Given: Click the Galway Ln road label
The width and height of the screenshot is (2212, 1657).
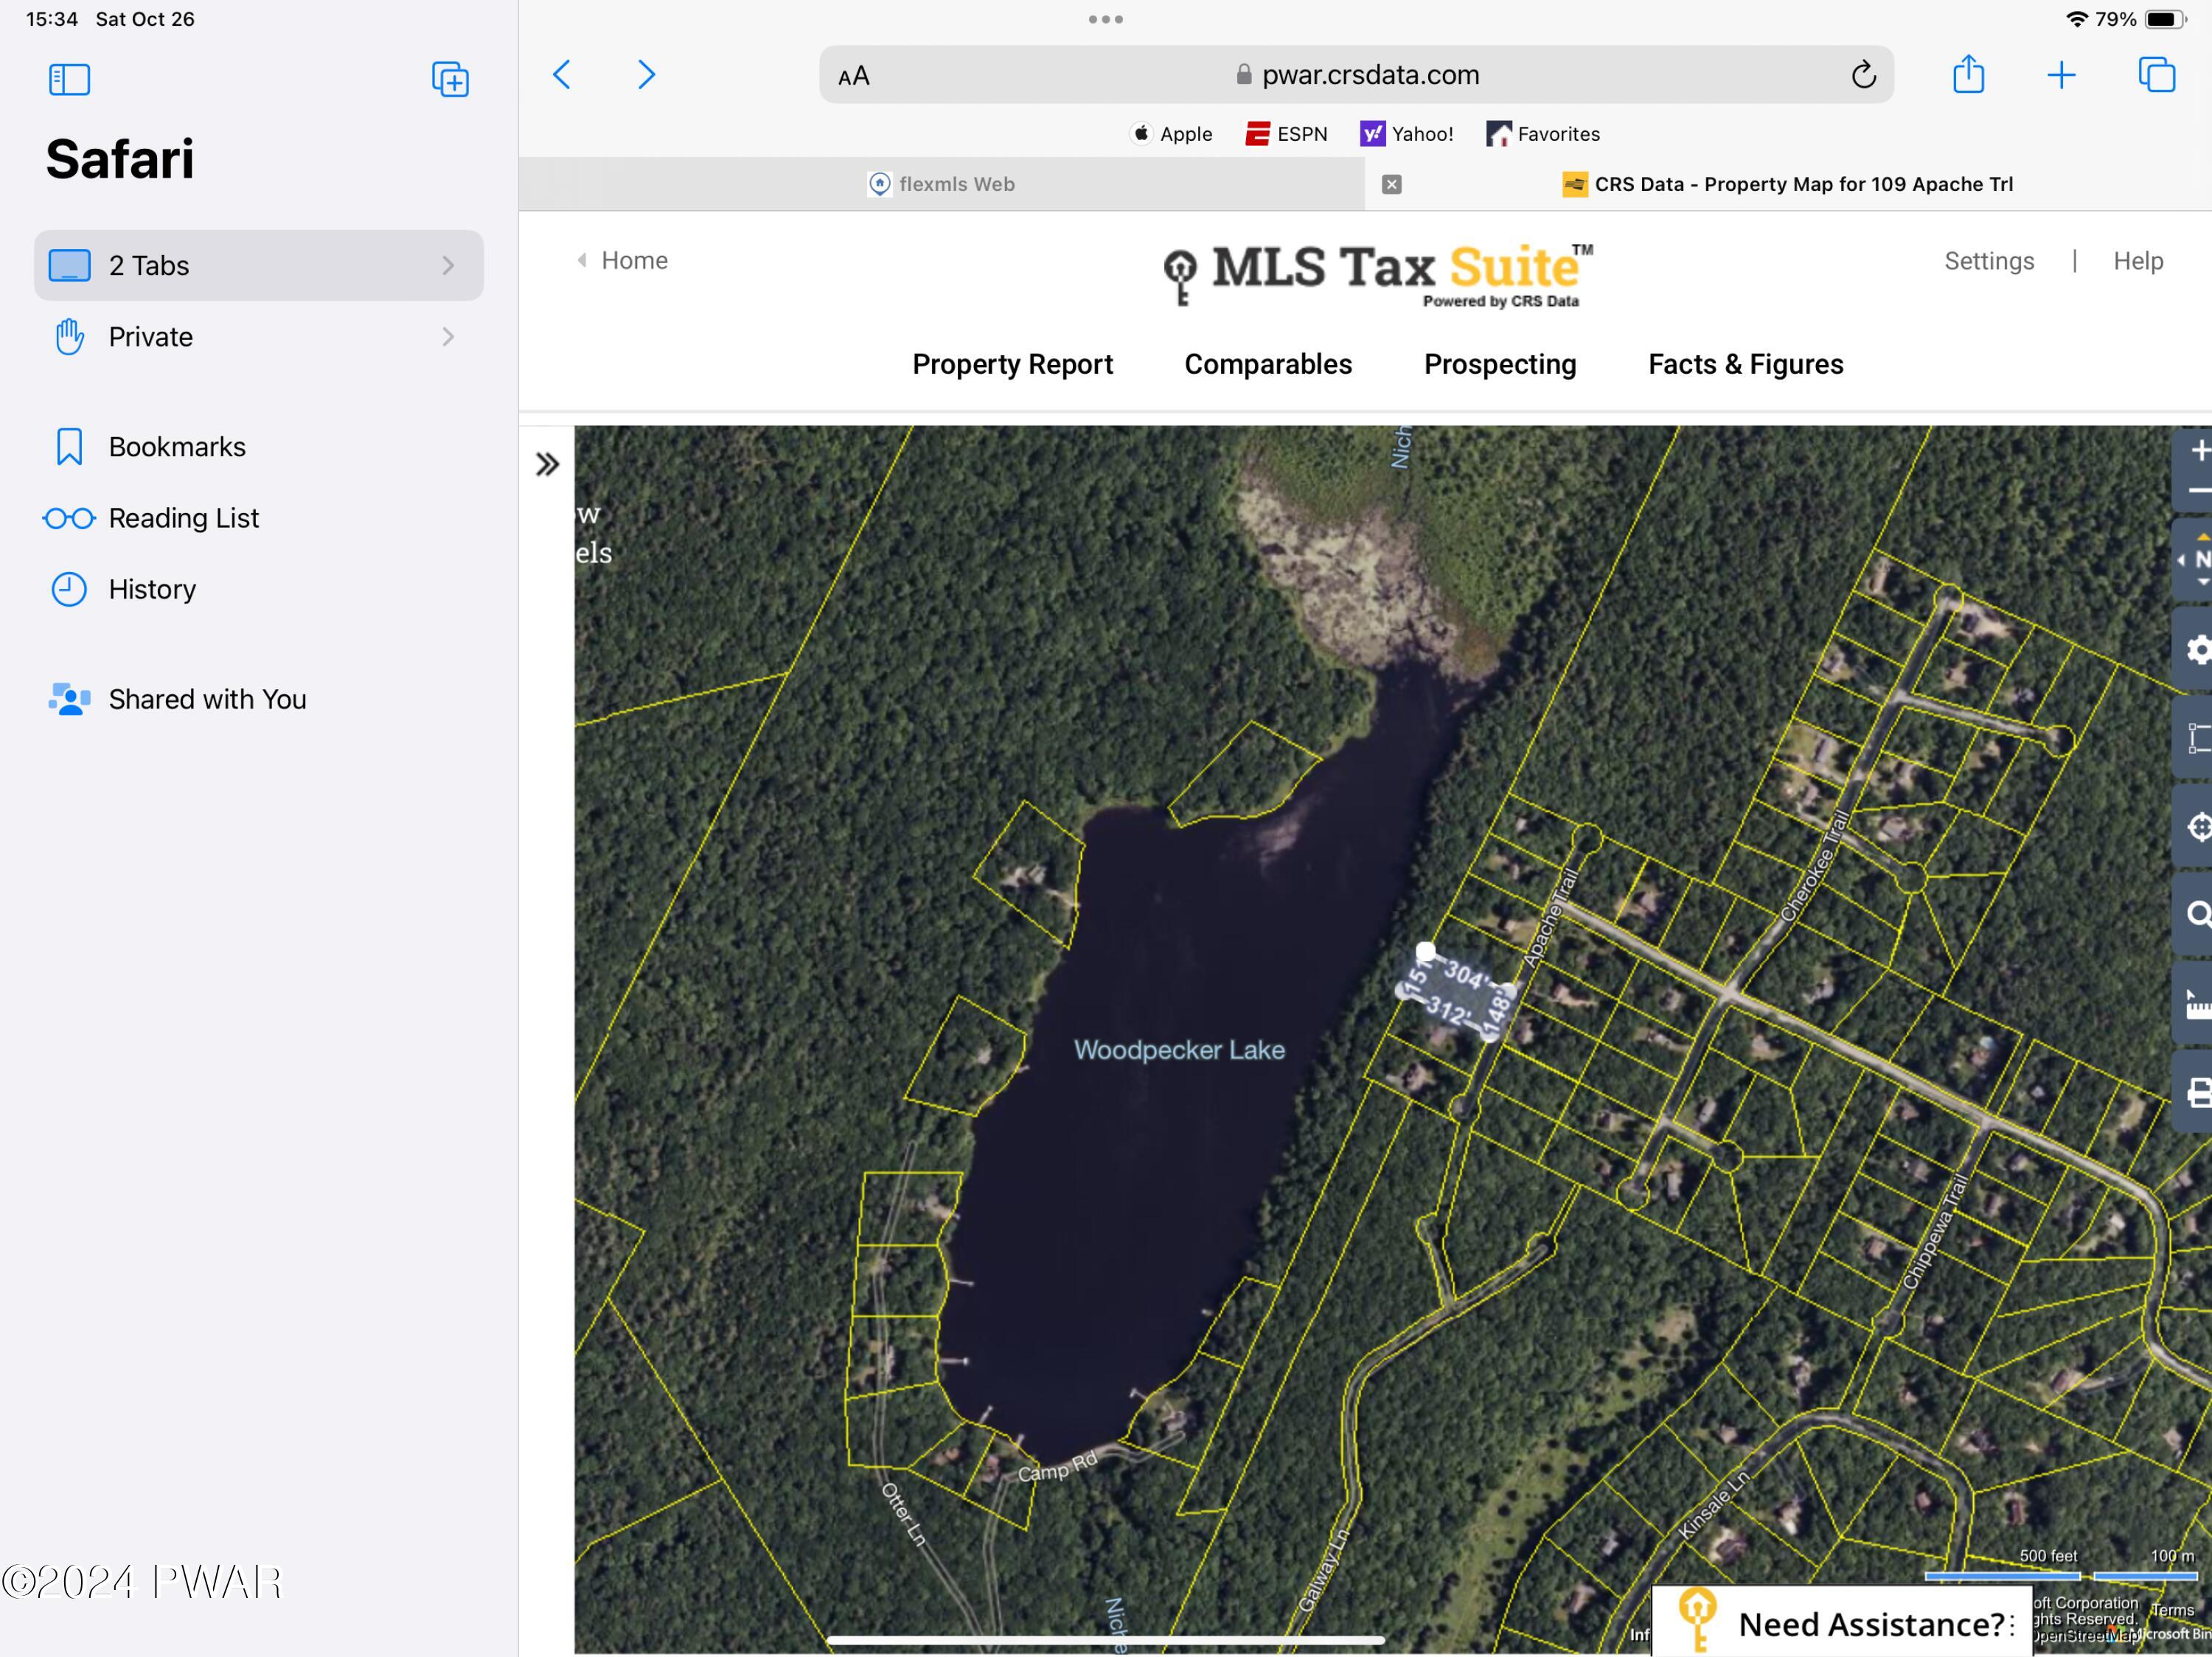Looking at the screenshot, I should (1324, 1570).
